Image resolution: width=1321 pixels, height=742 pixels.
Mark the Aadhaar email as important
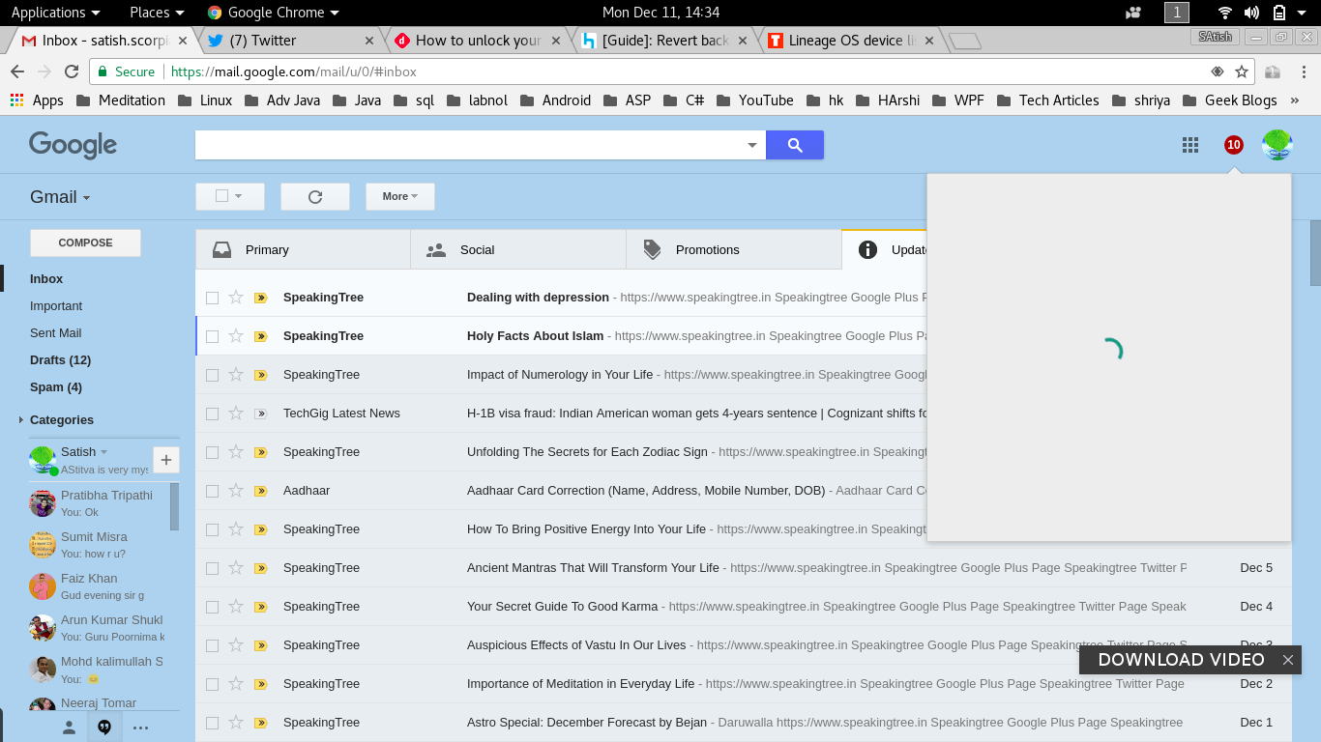[x=260, y=491]
